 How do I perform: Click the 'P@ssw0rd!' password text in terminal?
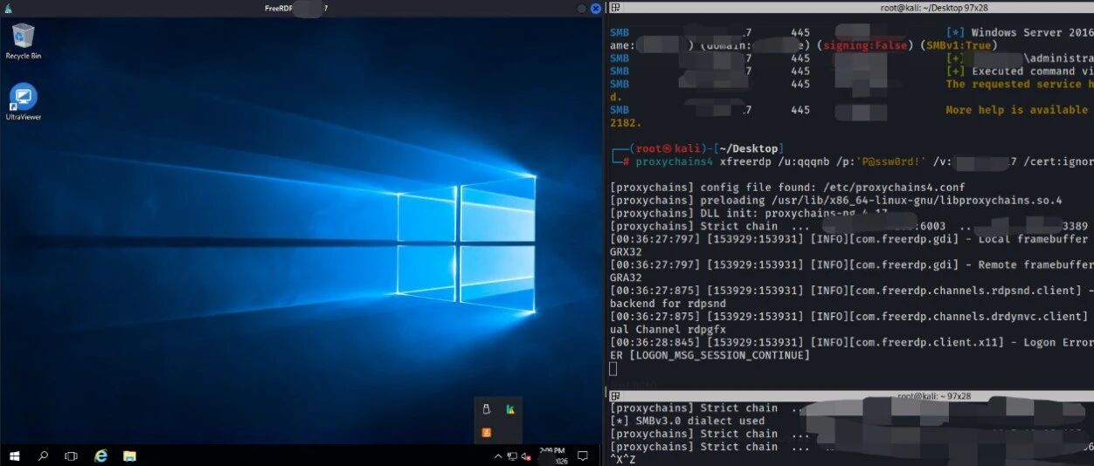coord(890,161)
